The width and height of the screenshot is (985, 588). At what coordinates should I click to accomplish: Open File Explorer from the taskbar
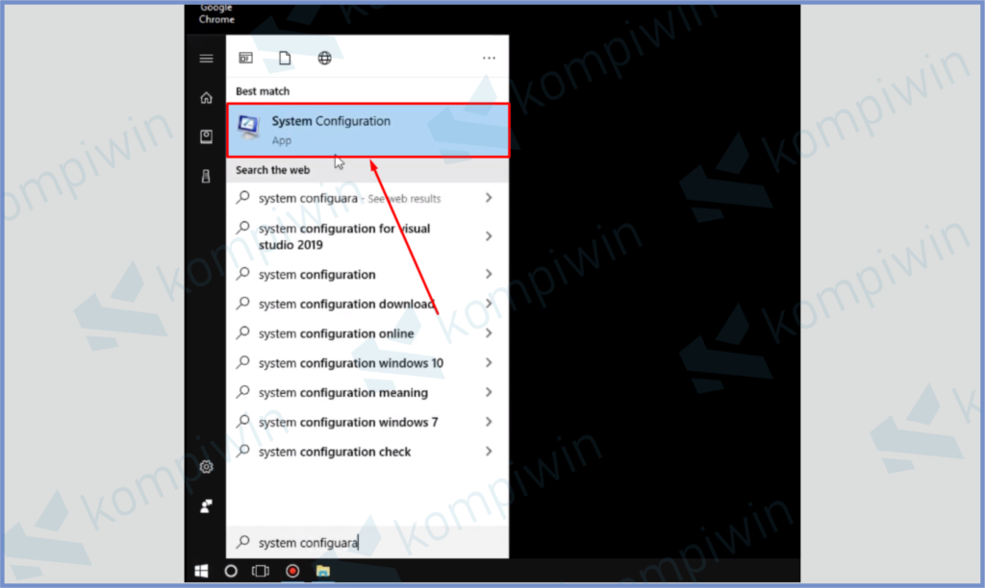(x=322, y=571)
